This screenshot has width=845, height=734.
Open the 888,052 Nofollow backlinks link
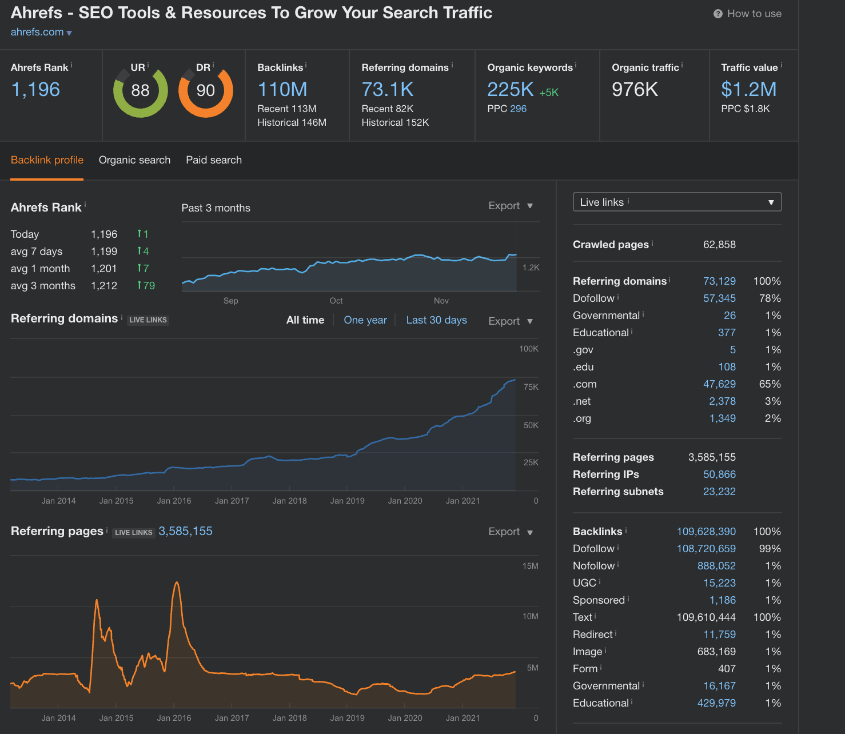(716, 566)
